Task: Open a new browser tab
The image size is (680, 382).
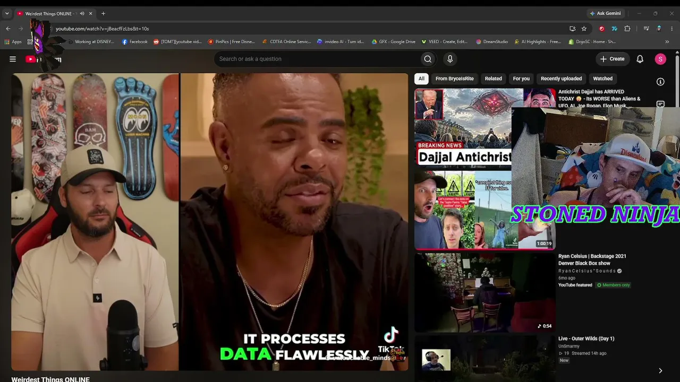Action: coord(103,14)
